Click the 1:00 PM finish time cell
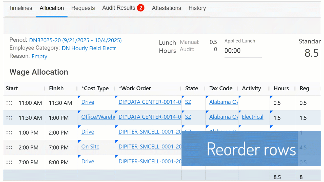324x182 pixels. [x=59, y=118]
